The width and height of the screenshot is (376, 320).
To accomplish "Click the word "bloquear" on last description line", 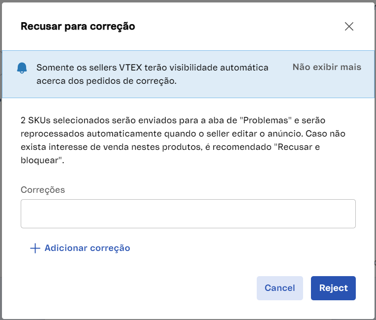I will click(x=40, y=161).
